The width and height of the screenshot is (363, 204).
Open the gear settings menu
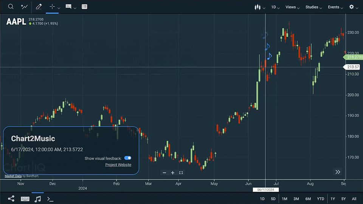pyautogui.click(x=354, y=7)
